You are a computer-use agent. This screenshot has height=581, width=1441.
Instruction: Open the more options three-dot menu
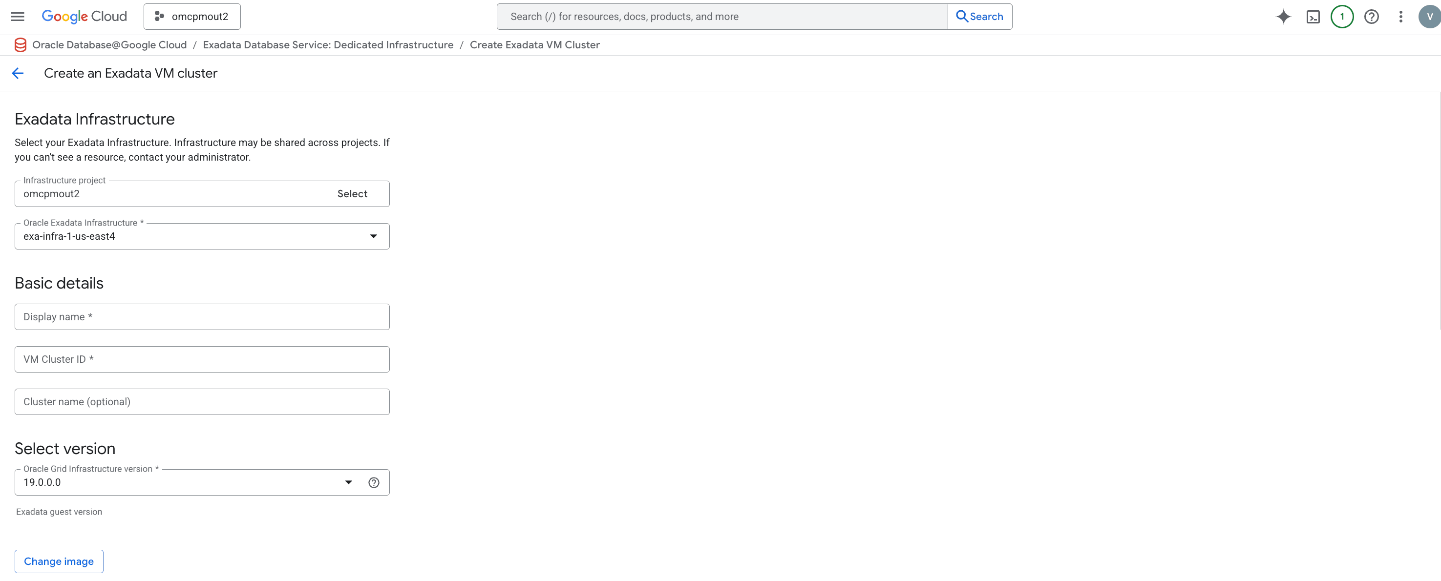(1401, 16)
